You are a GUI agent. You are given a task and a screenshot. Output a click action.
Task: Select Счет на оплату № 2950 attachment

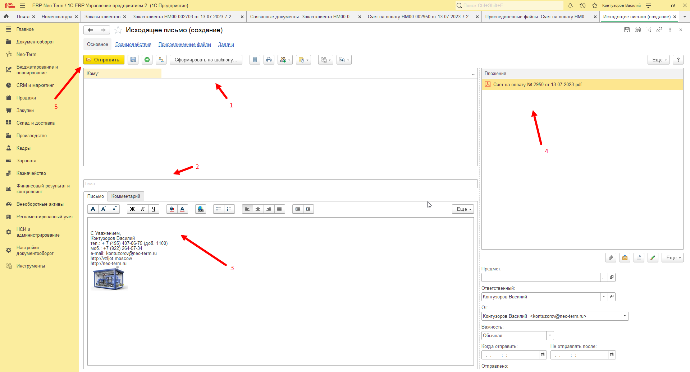582,84
